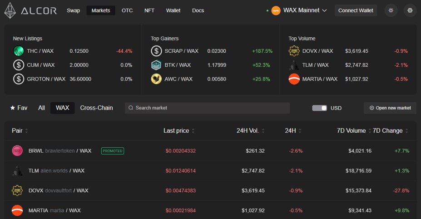421x219 pixels.
Task: Open the Wallet page
Action: tap(173, 10)
